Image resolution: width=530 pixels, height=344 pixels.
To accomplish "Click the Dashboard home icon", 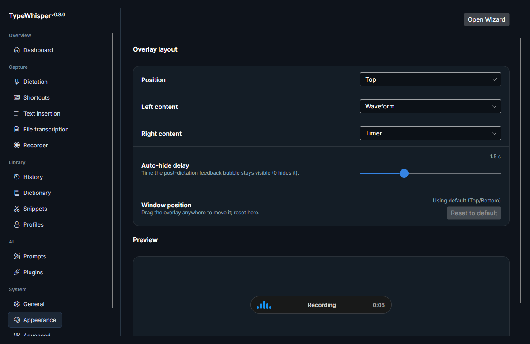I will coord(17,50).
